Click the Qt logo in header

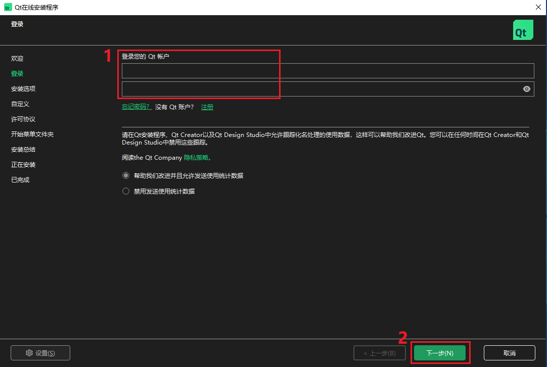(523, 30)
